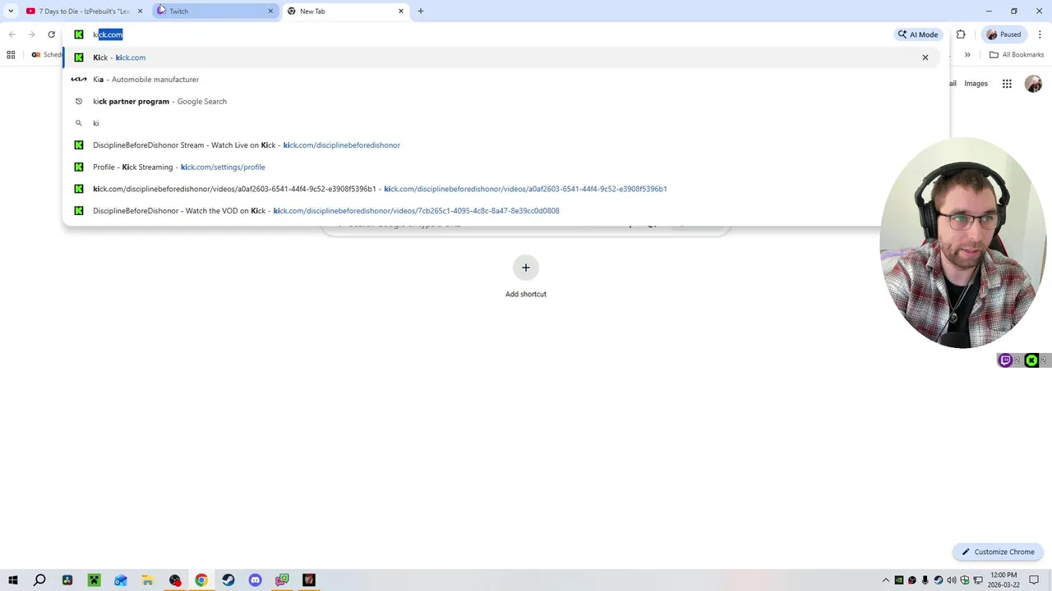Viewport: 1052px width, 591px height.
Task: Launch DaVinci Resolve from the taskbar
Action: (67, 580)
